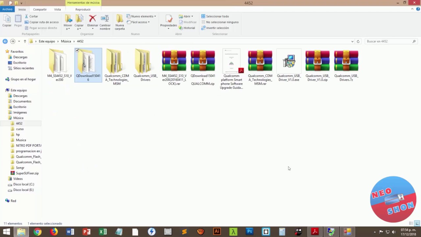The width and height of the screenshot is (421, 237).
Task: Select the Qualcomm_USB_Driver_V1.0.zip archive
Action: (x=317, y=65)
